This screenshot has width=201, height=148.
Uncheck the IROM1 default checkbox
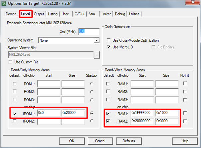coord(15,113)
